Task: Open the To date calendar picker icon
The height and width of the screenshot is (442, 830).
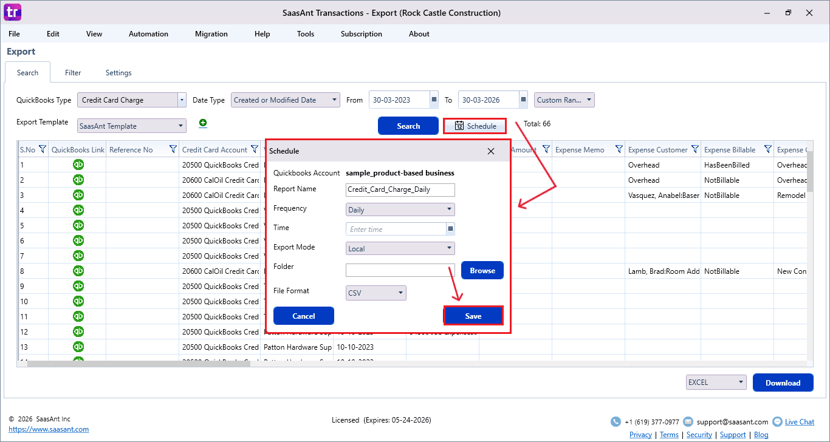Action: [523, 100]
